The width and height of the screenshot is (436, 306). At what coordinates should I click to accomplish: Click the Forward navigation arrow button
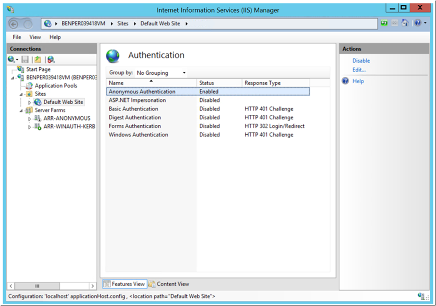pos(27,24)
